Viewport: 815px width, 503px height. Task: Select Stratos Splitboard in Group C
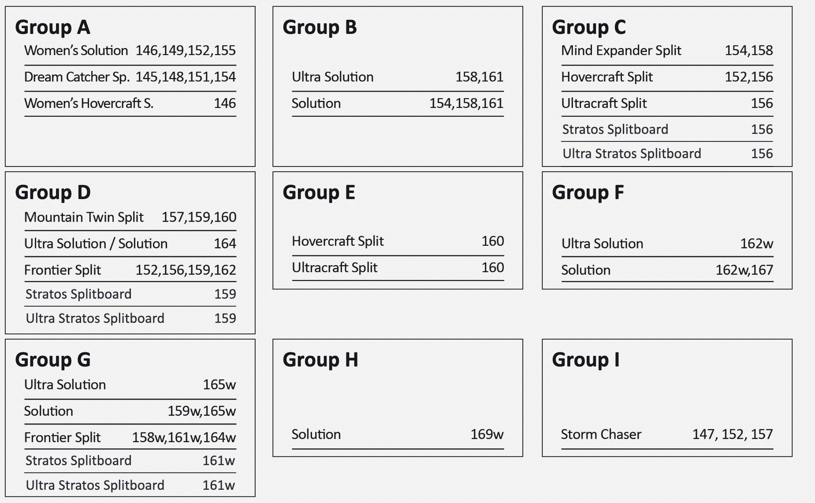pos(615,129)
